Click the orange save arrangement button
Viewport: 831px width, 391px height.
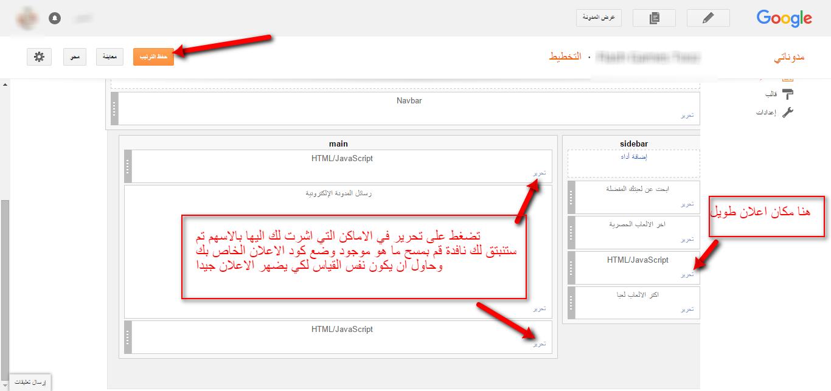click(x=153, y=57)
